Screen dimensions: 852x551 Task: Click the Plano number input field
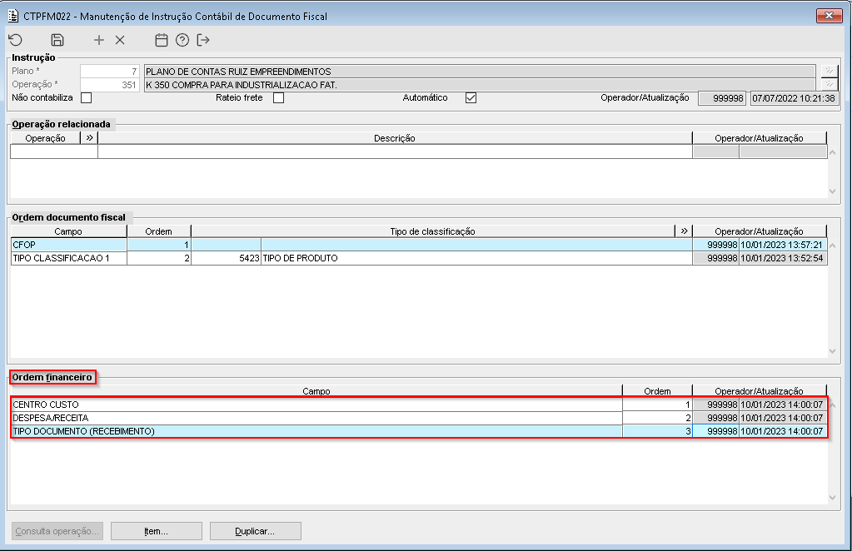click(x=110, y=71)
